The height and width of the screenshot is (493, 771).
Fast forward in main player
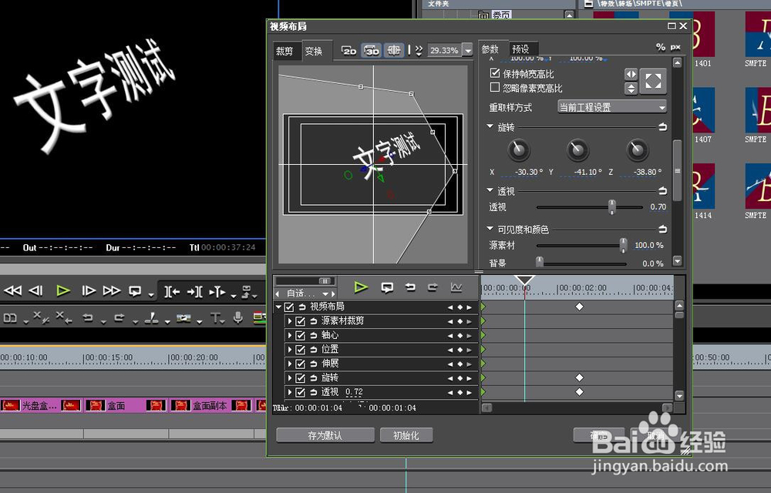pyautogui.click(x=112, y=290)
